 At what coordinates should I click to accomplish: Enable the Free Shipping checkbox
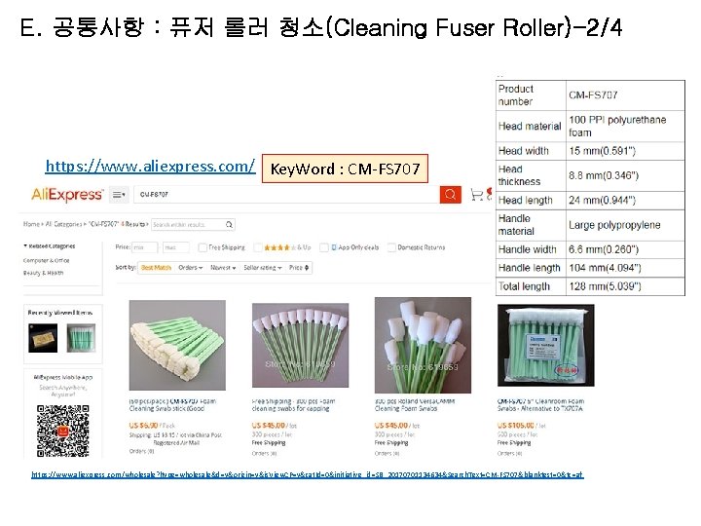203,247
